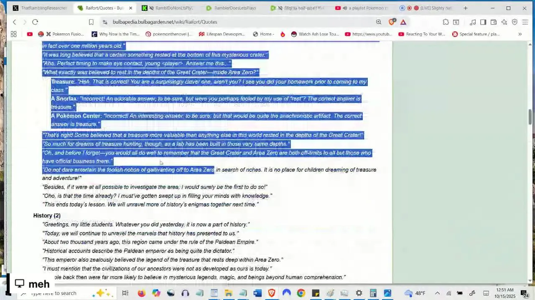Open the Home - bookmark
535x300 pixels.
[x=263, y=34]
